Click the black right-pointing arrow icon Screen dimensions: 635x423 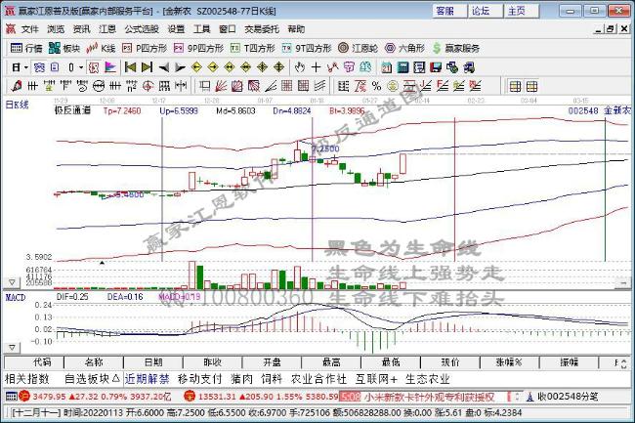coord(180,67)
